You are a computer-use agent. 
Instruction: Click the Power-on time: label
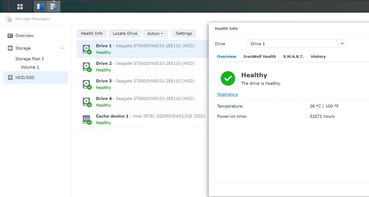[x=232, y=116]
